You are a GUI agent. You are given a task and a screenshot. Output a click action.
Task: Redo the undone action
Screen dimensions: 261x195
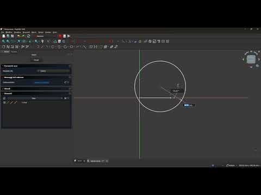click(x=23, y=36)
